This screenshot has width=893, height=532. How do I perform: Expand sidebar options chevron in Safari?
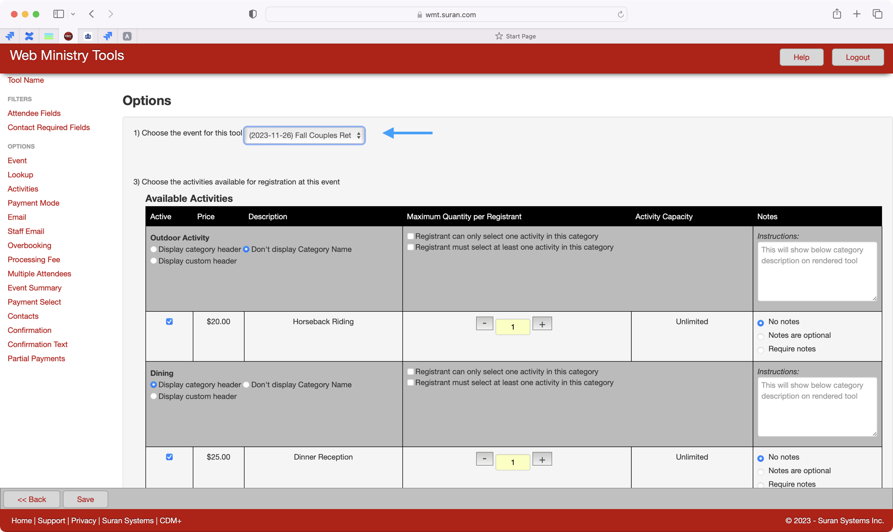[73, 14]
